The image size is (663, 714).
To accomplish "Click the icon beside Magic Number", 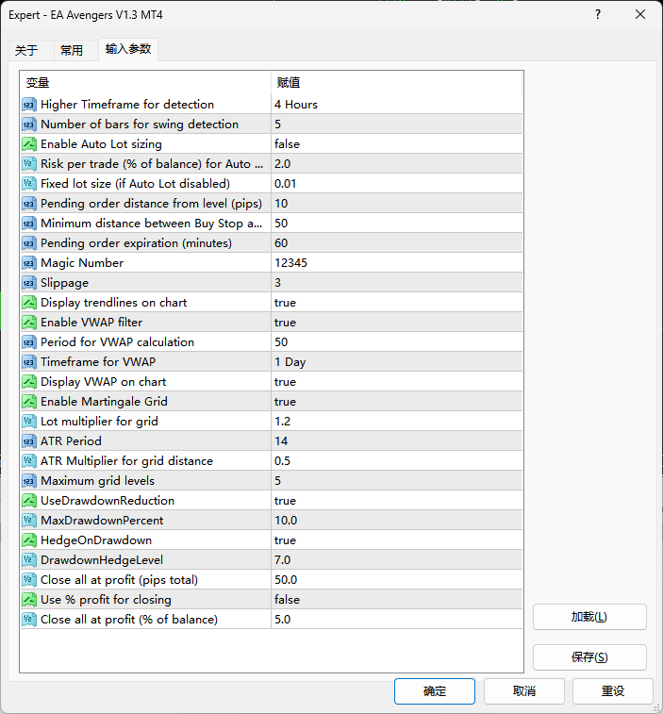I will coord(28,263).
